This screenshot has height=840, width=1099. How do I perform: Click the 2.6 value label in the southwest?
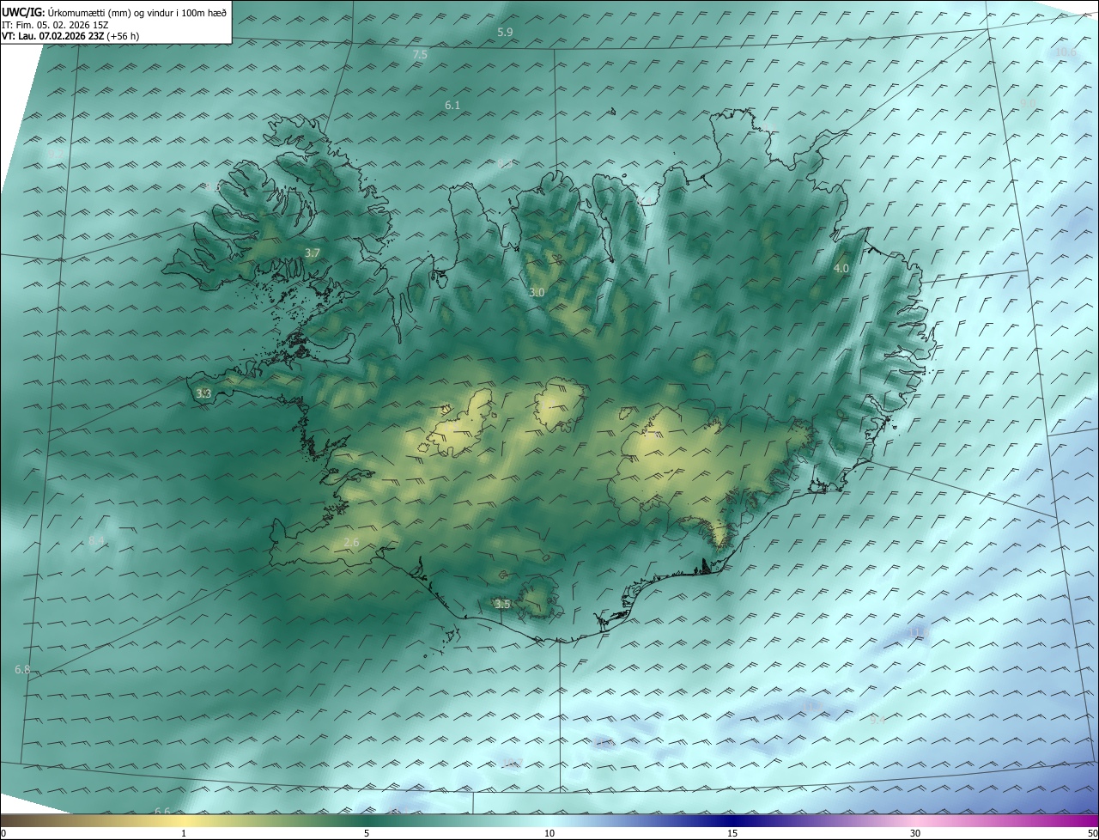tap(351, 542)
